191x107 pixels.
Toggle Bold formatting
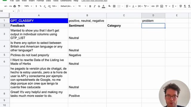[x=90, y=6]
